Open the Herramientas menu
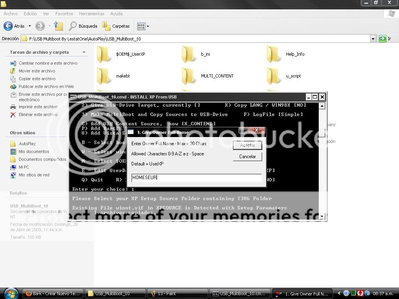The height and width of the screenshot is (299, 399). point(92,14)
